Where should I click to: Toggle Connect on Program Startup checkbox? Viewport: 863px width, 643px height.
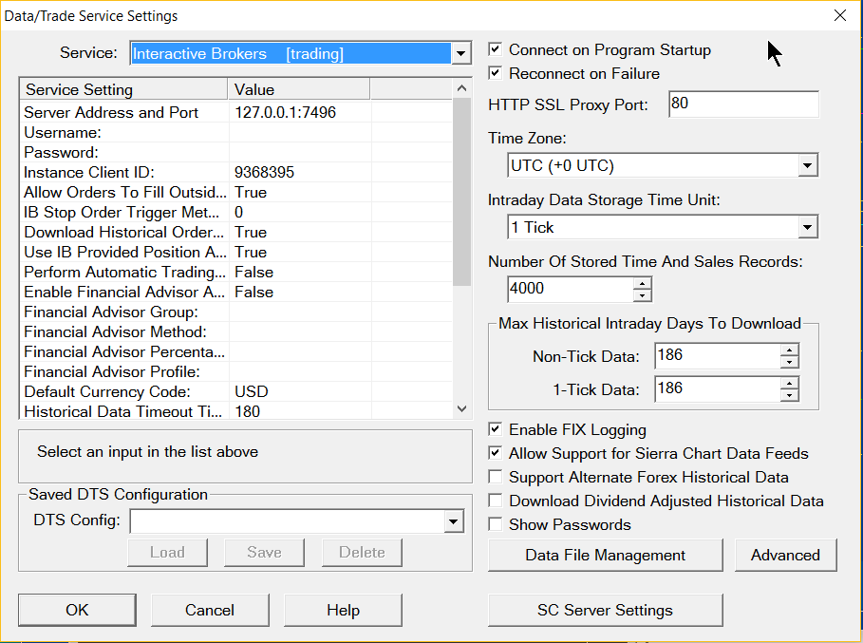[496, 49]
